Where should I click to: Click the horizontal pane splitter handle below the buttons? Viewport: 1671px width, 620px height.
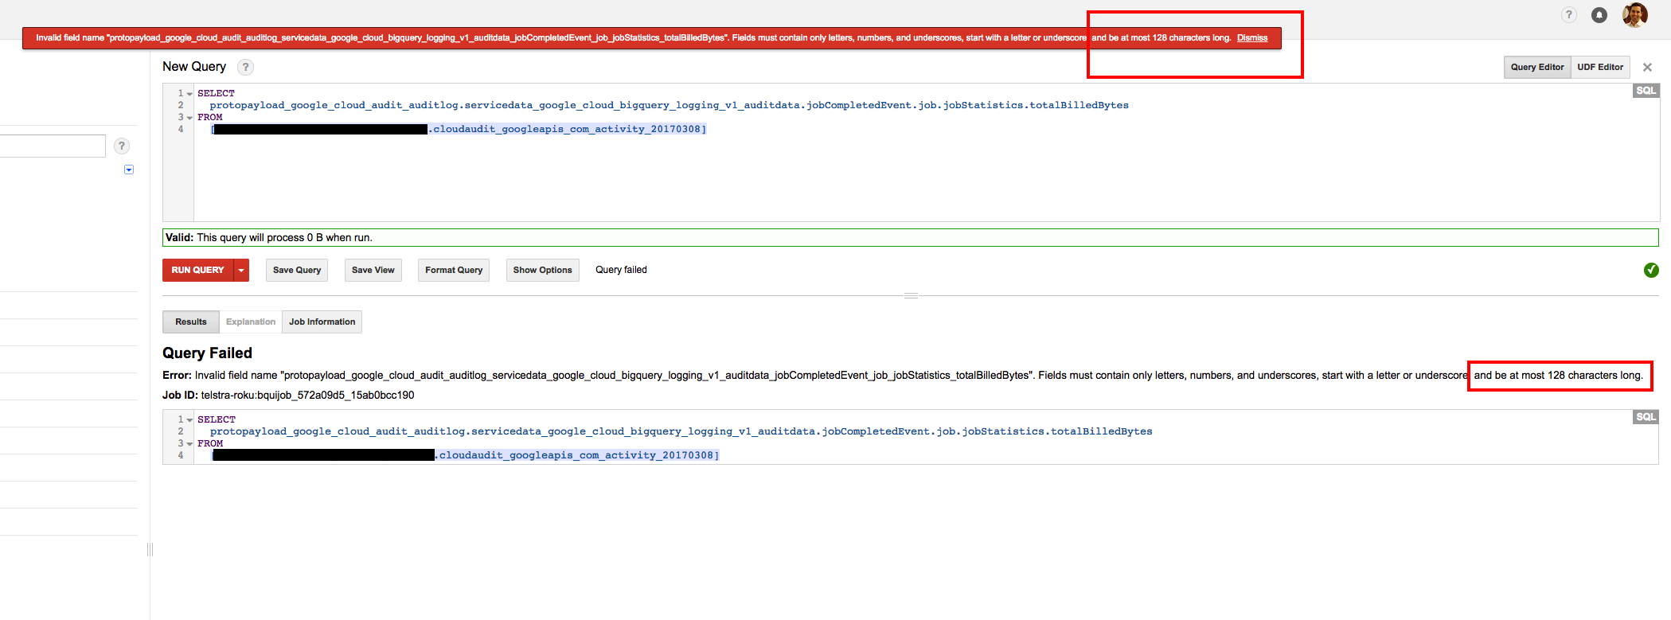tap(912, 295)
